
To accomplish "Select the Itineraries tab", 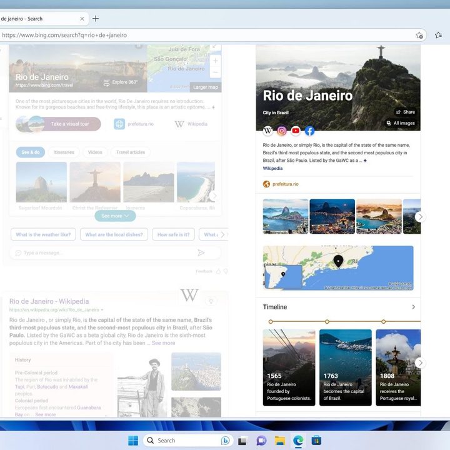I will point(64,152).
